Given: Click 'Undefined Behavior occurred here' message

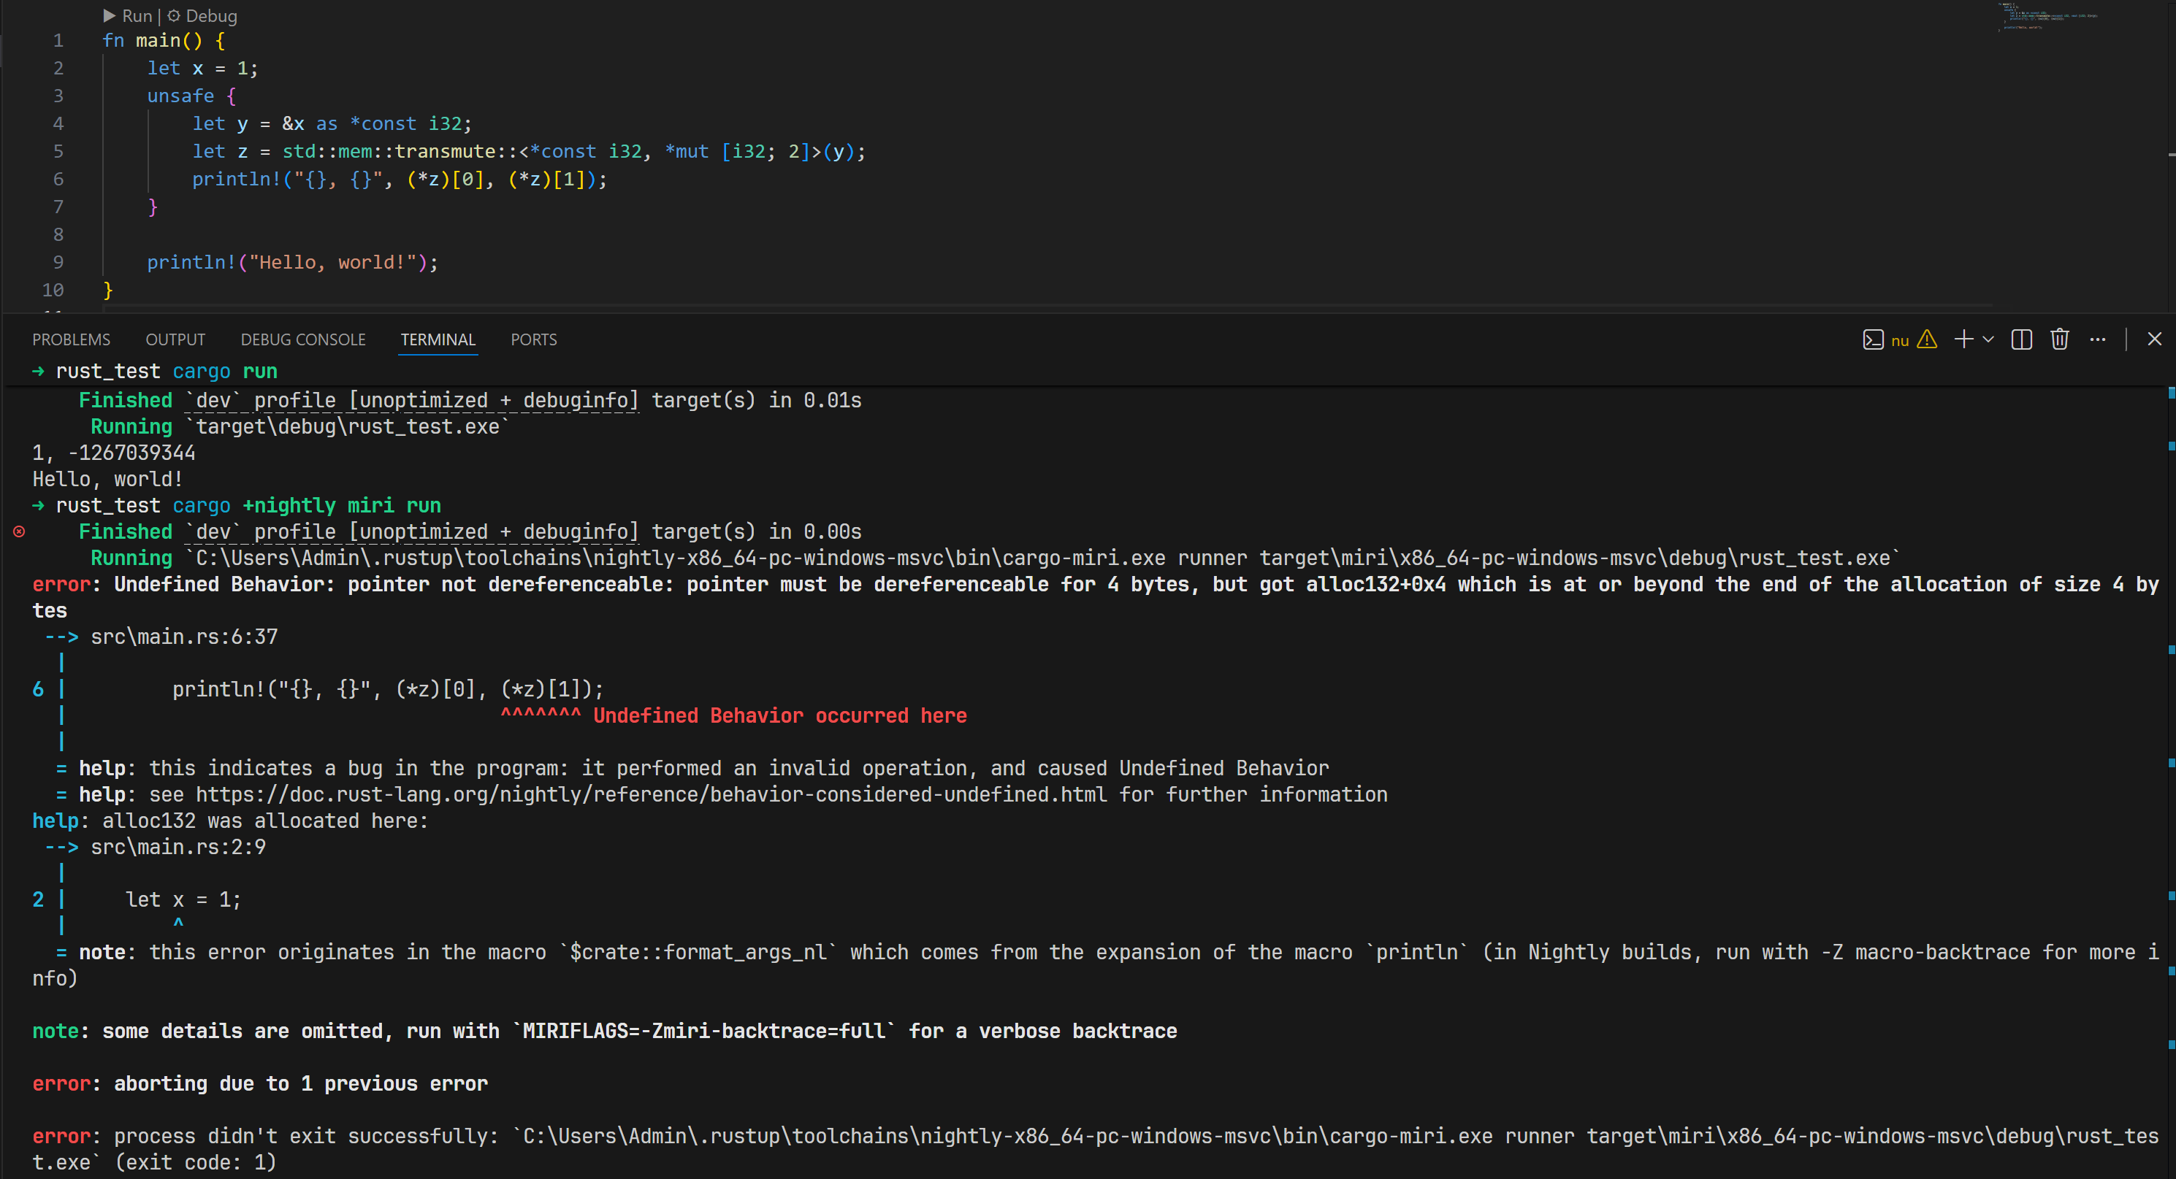Looking at the screenshot, I should click(779, 715).
